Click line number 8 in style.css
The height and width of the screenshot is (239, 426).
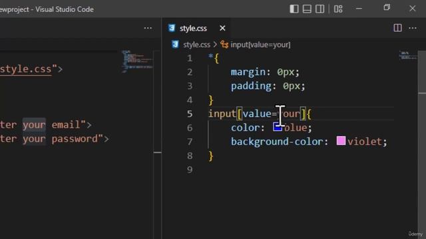pos(190,156)
